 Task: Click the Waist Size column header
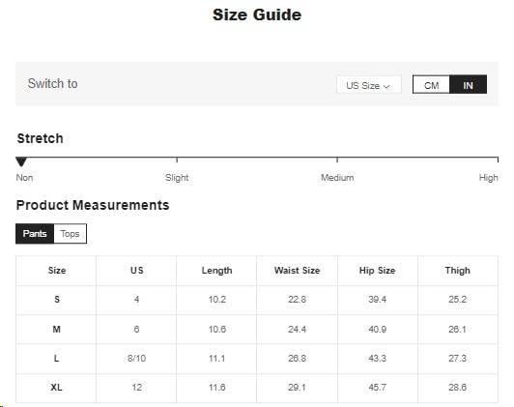tap(297, 271)
